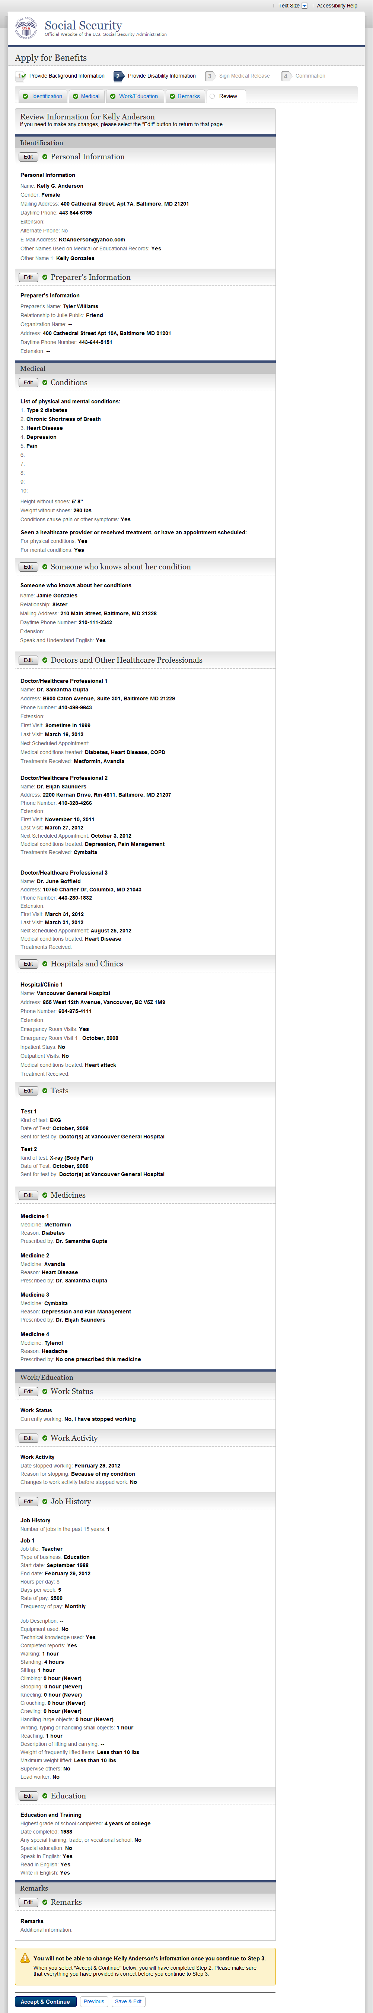Edit Doctors and Other Healthcare Professionals

(x=28, y=660)
